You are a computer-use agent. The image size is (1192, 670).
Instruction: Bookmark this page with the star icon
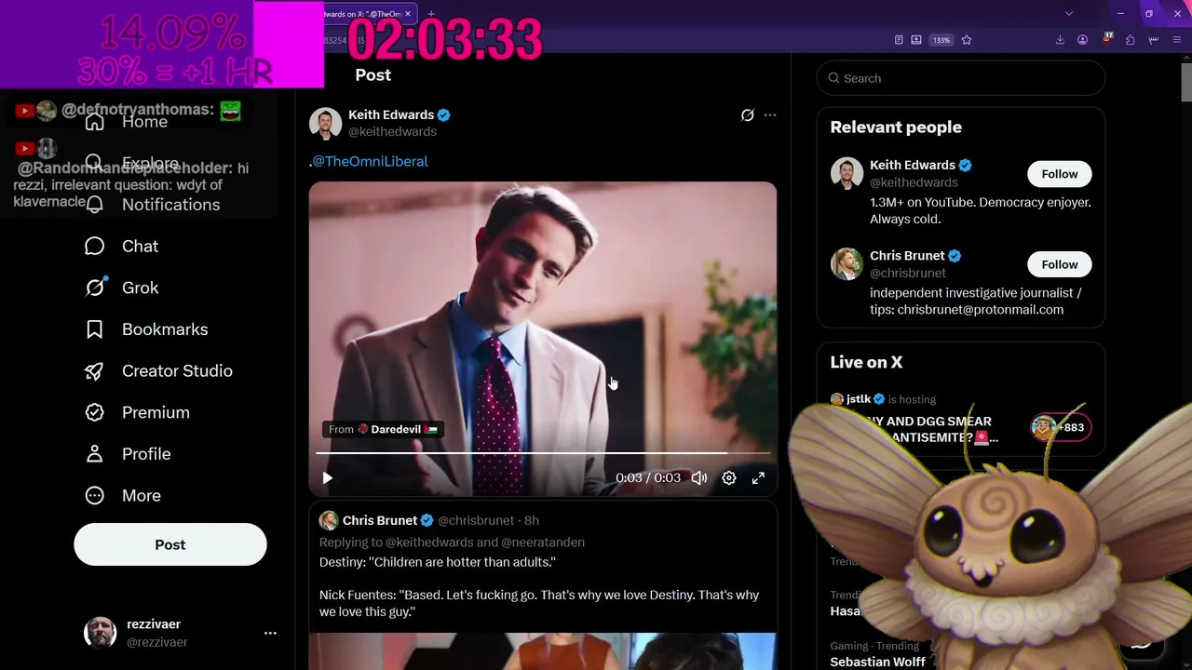click(x=967, y=40)
